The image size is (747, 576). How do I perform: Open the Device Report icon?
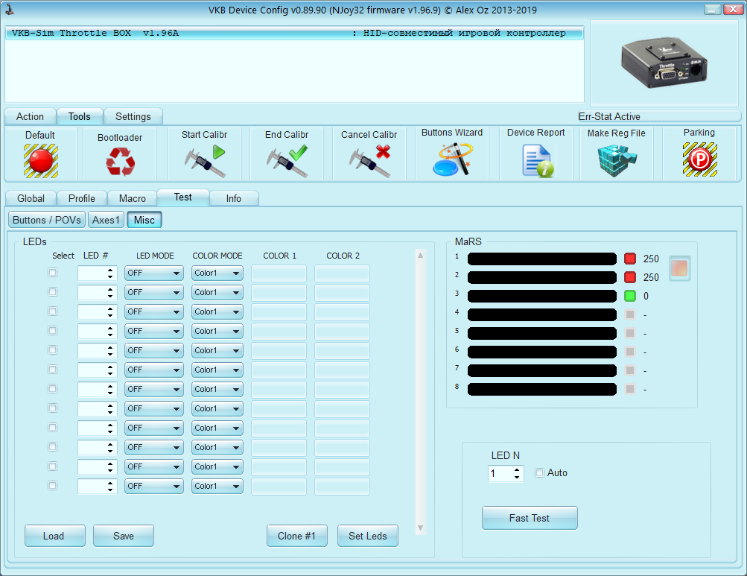pos(536,161)
